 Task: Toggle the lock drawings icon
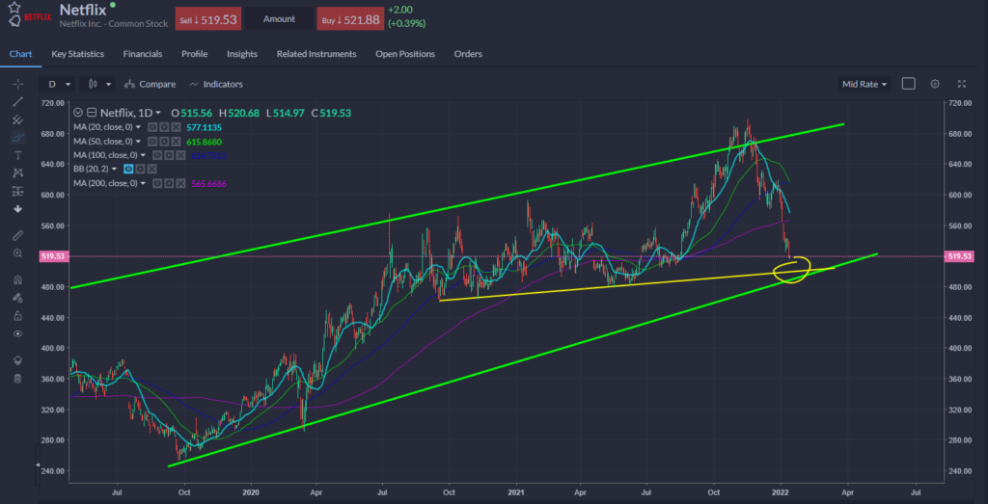pyautogui.click(x=17, y=315)
